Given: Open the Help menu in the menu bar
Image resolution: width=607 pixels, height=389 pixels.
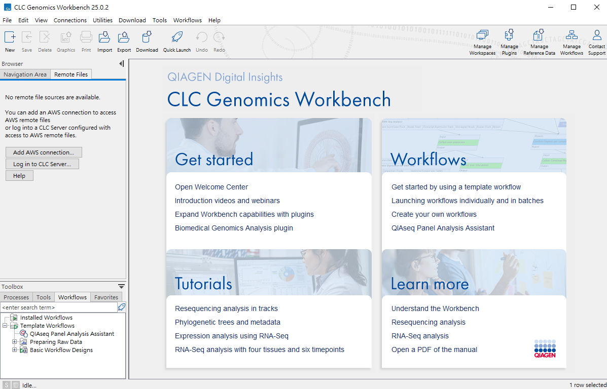Looking at the screenshot, I should (214, 20).
